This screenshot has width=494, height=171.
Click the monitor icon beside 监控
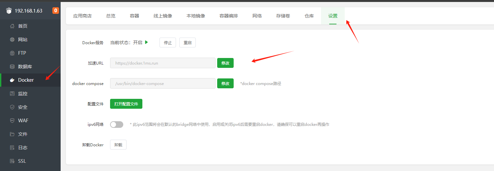click(x=12, y=94)
